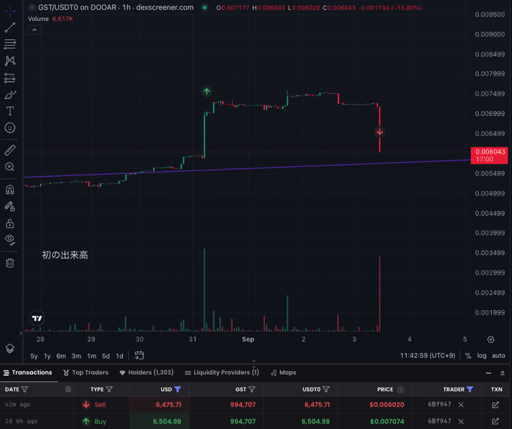
Task: Set time range to 5d
Action: coord(106,356)
